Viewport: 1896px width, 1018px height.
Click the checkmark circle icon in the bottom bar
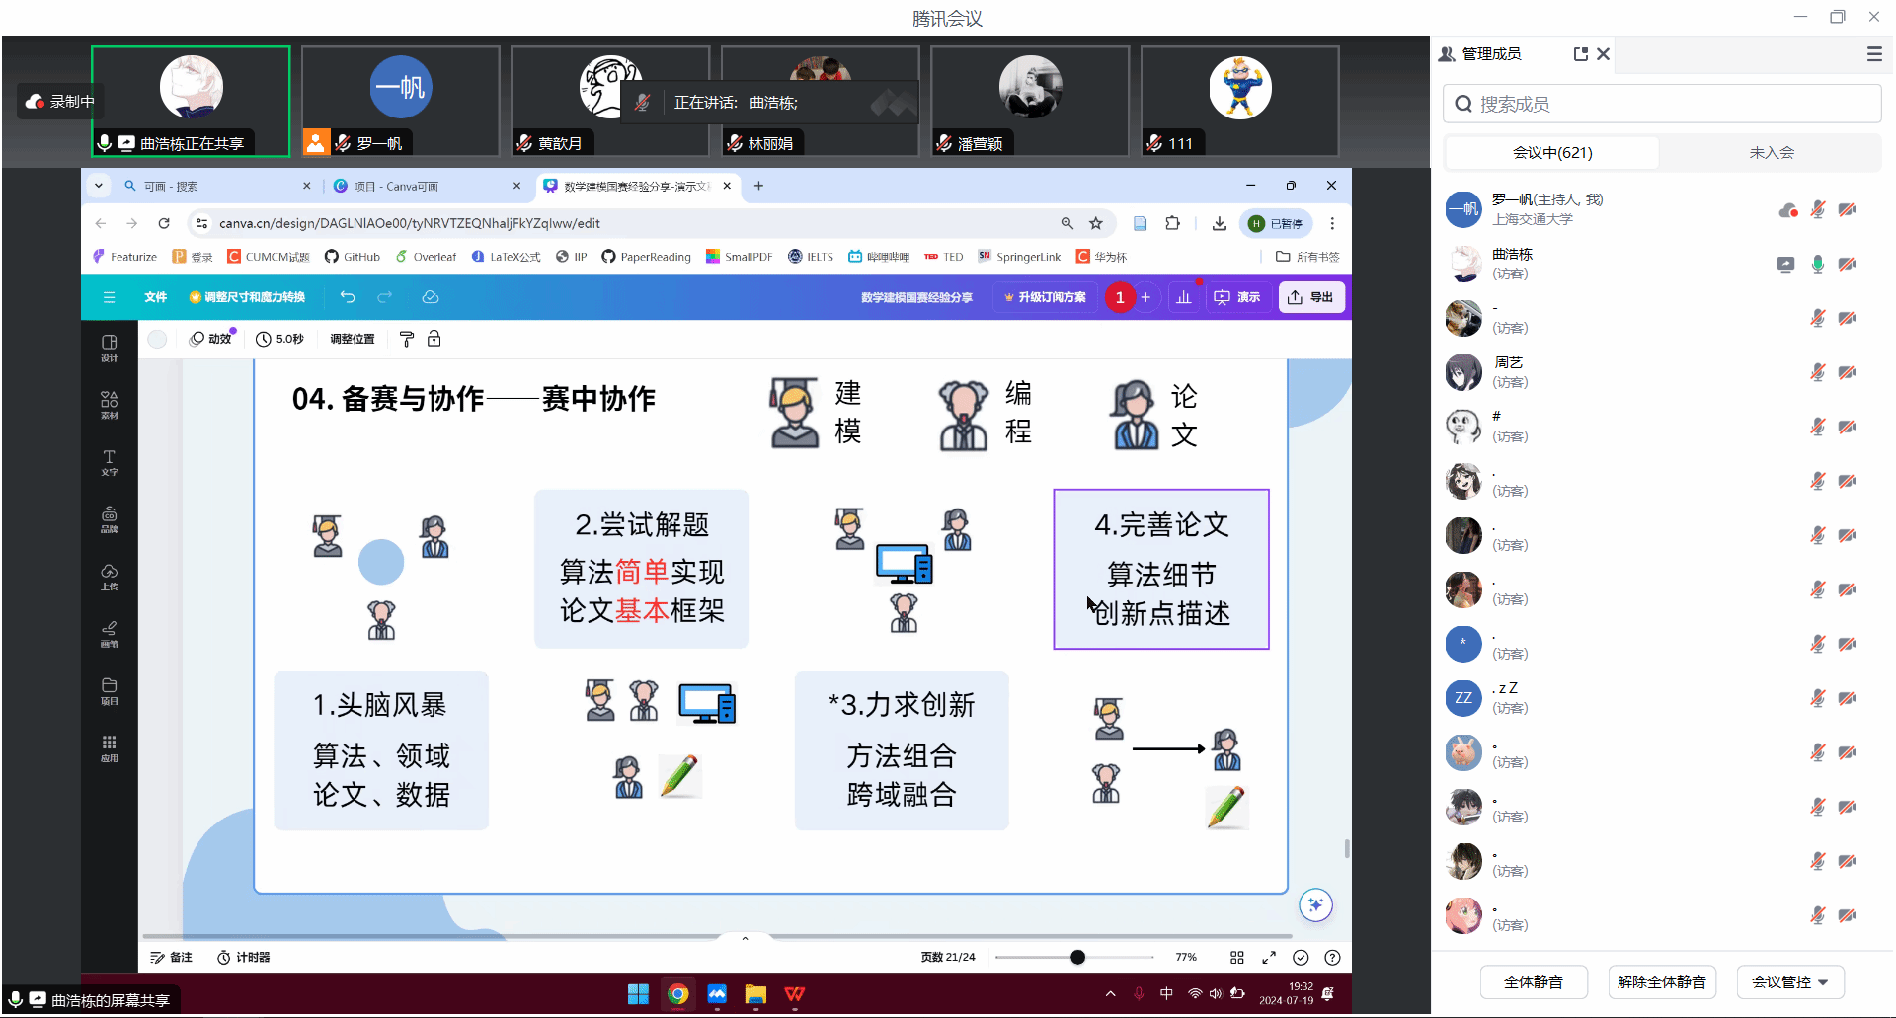click(1301, 957)
